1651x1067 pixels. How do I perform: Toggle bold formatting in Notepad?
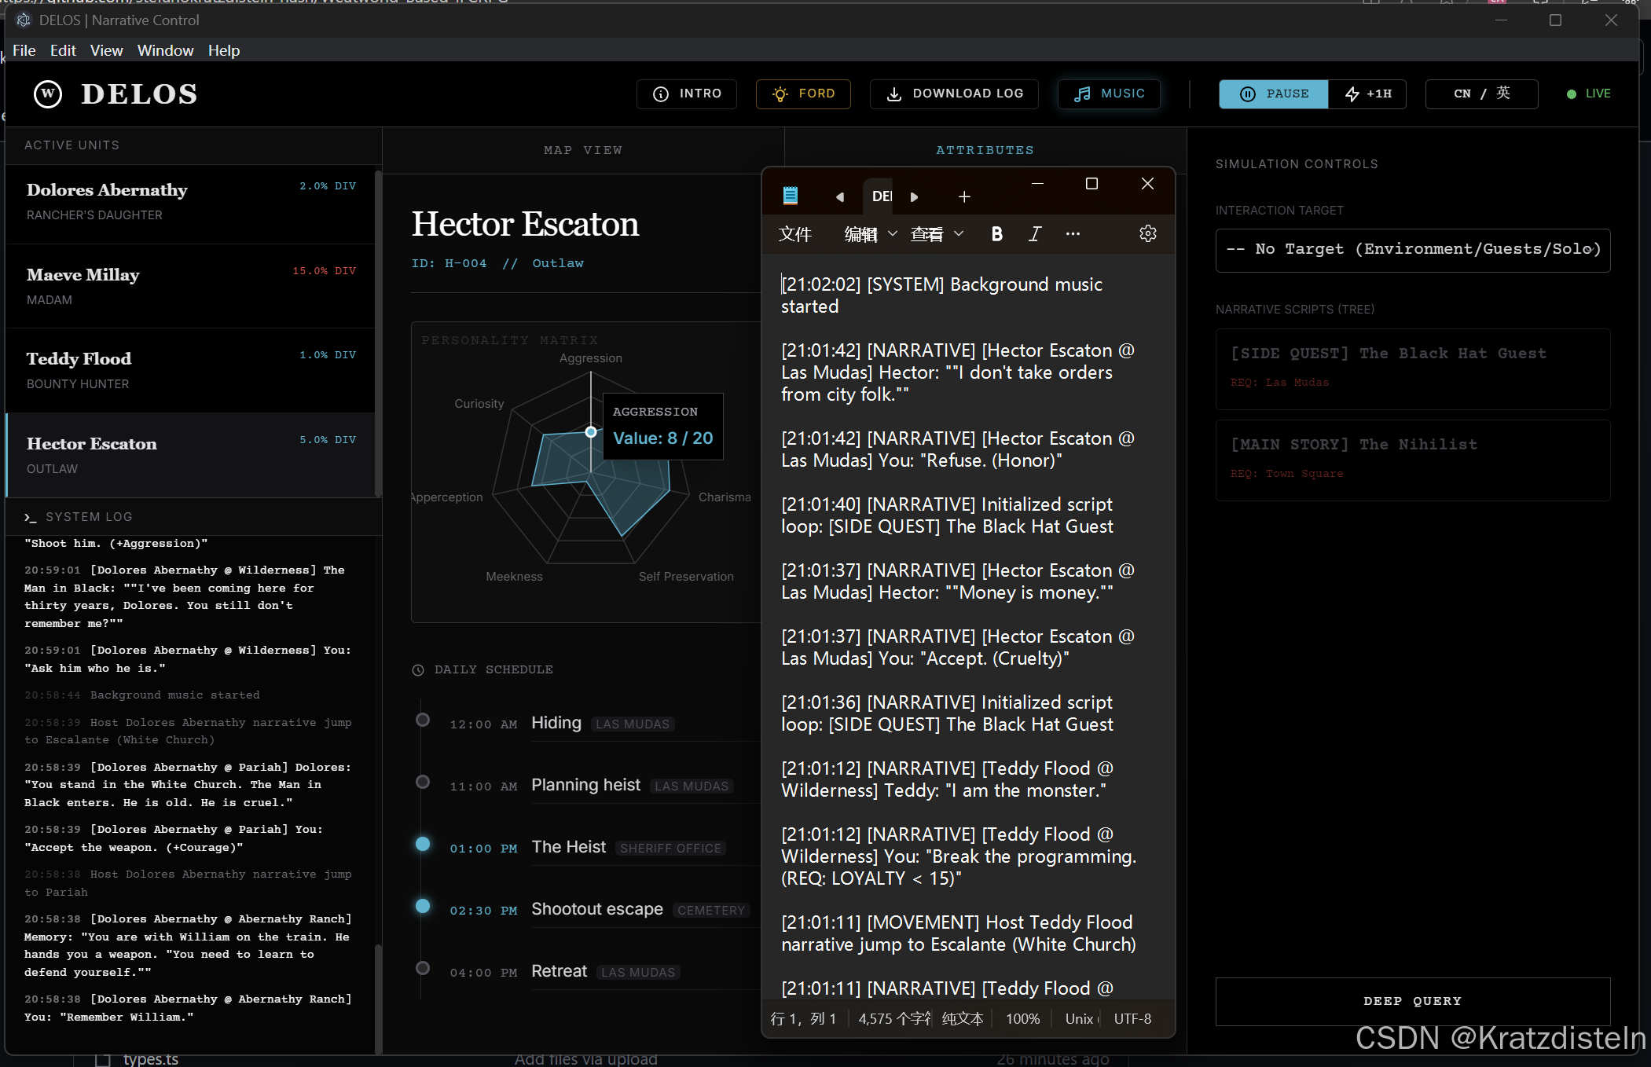[996, 234]
